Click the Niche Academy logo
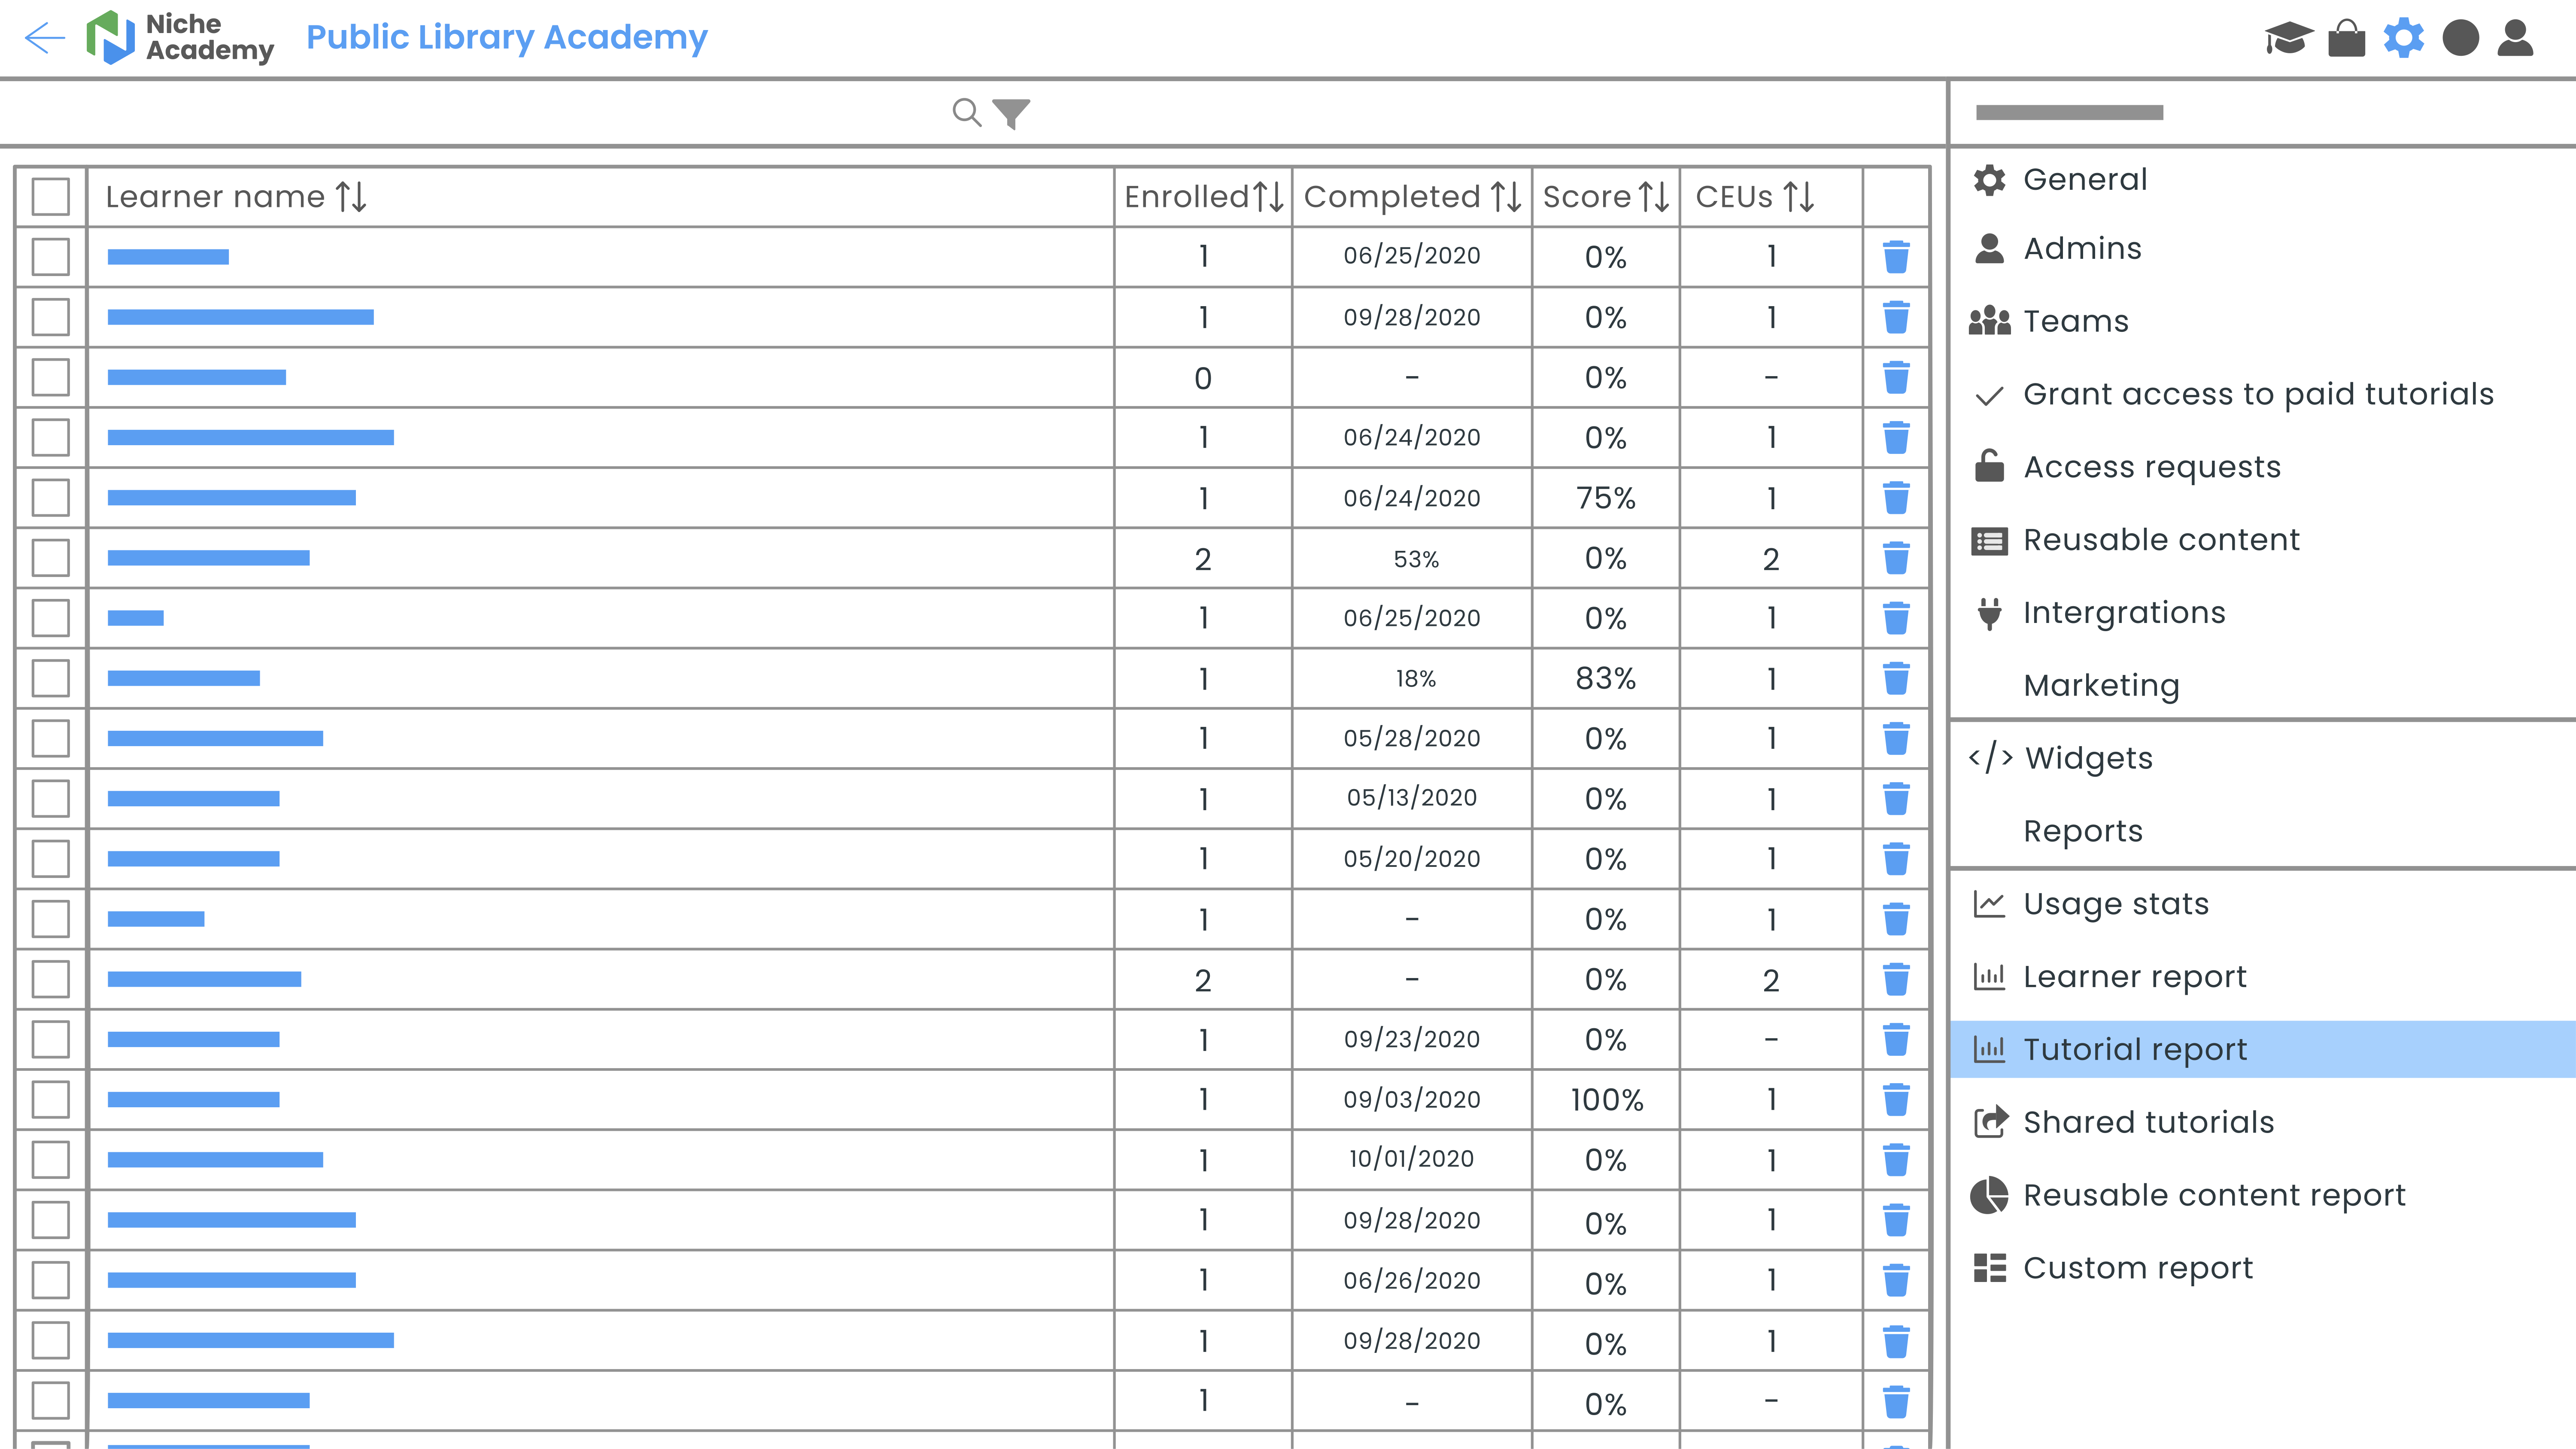 (x=180, y=38)
